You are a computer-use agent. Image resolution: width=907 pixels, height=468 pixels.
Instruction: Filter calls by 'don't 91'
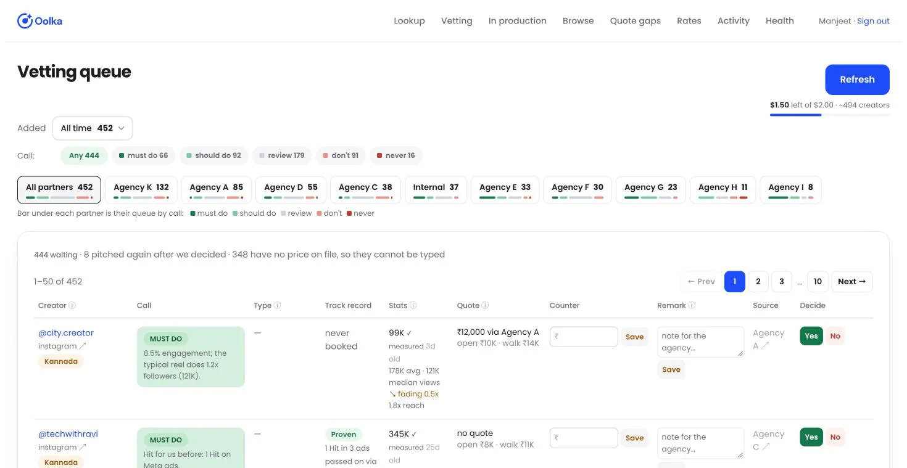(341, 155)
